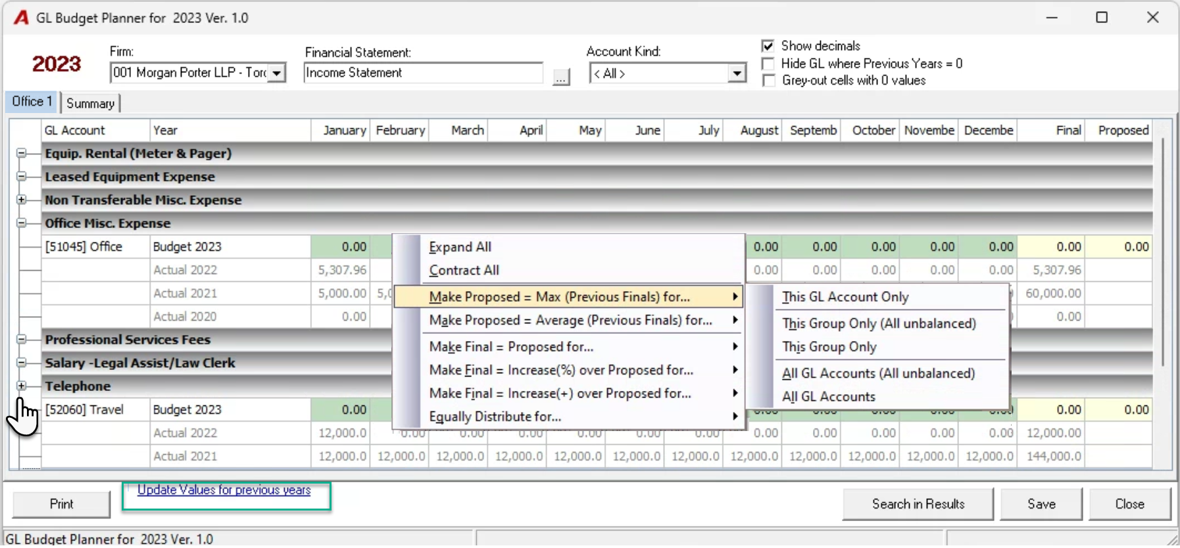
Task: Collapse Professional Services Fees group
Action: (x=21, y=339)
